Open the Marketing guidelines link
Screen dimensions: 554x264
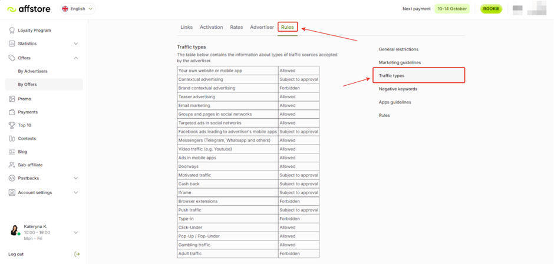click(400, 62)
